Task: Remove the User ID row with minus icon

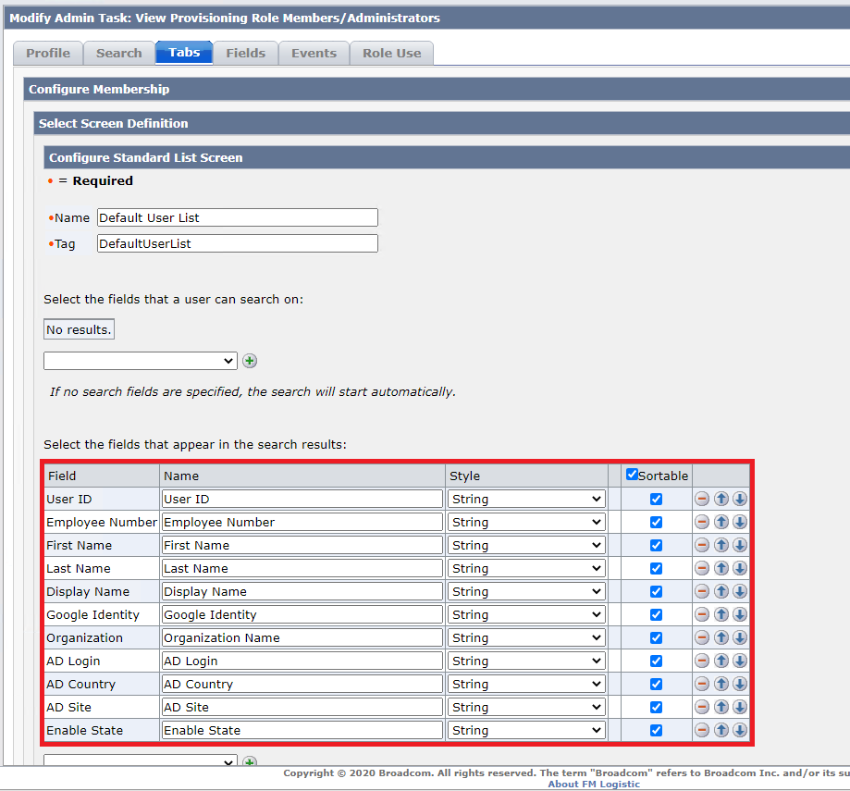Action: [x=702, y=499]
